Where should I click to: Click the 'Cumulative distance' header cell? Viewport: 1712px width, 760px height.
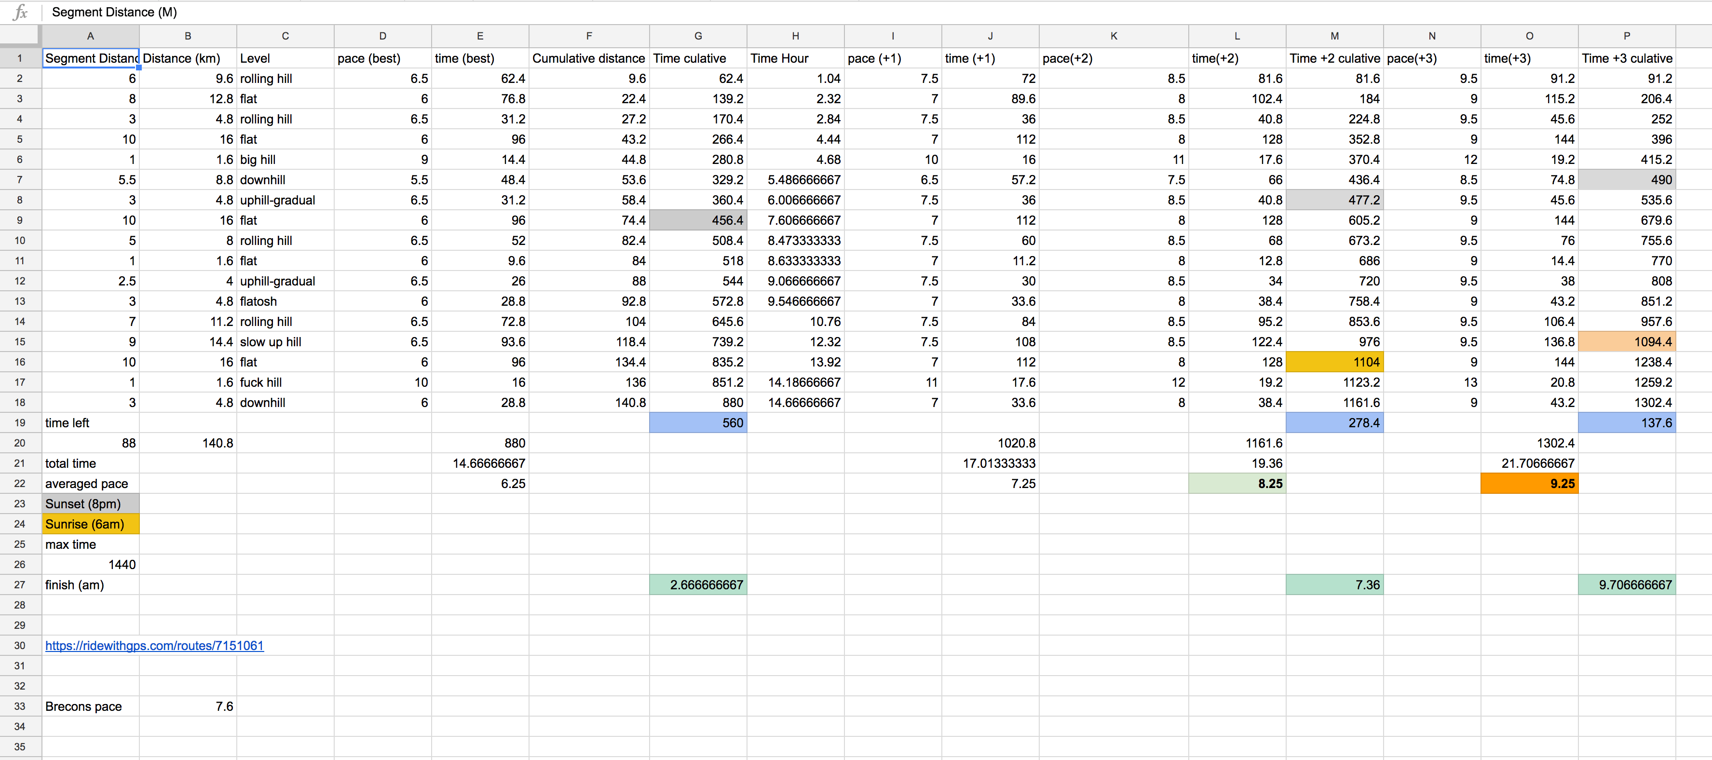pyautogui.click(x=589, y=58)
